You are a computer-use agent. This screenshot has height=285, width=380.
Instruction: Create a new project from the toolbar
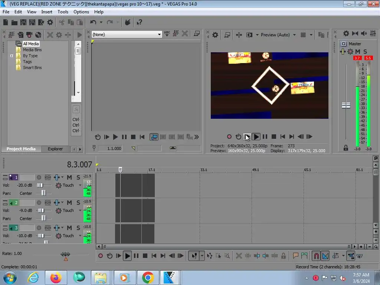coord(6,22)
